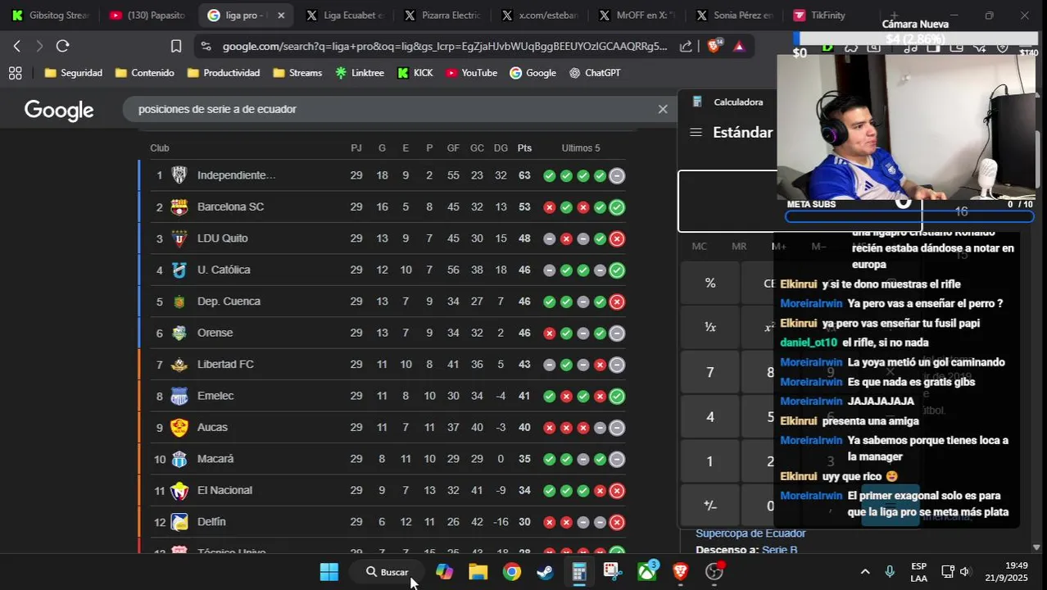Image resolution: width=1047 pixels, height=590 pixels.
Task: Launch Copilot from the taskbar
Action: pos(445,572)
